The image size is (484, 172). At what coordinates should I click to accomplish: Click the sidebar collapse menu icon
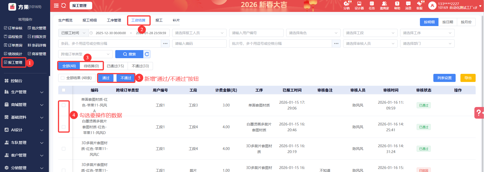coord(56,6)
